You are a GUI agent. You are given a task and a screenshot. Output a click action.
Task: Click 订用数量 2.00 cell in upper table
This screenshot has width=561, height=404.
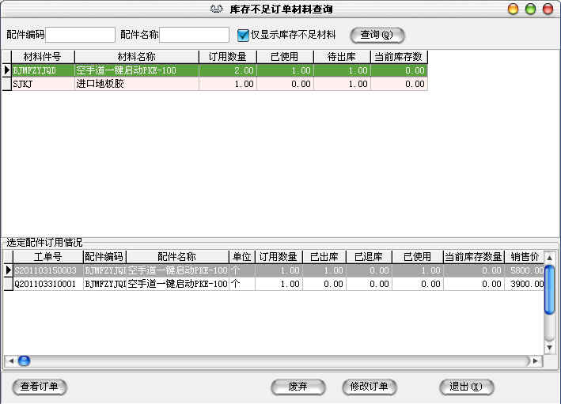pyautogui.click(x=228, y=70)
